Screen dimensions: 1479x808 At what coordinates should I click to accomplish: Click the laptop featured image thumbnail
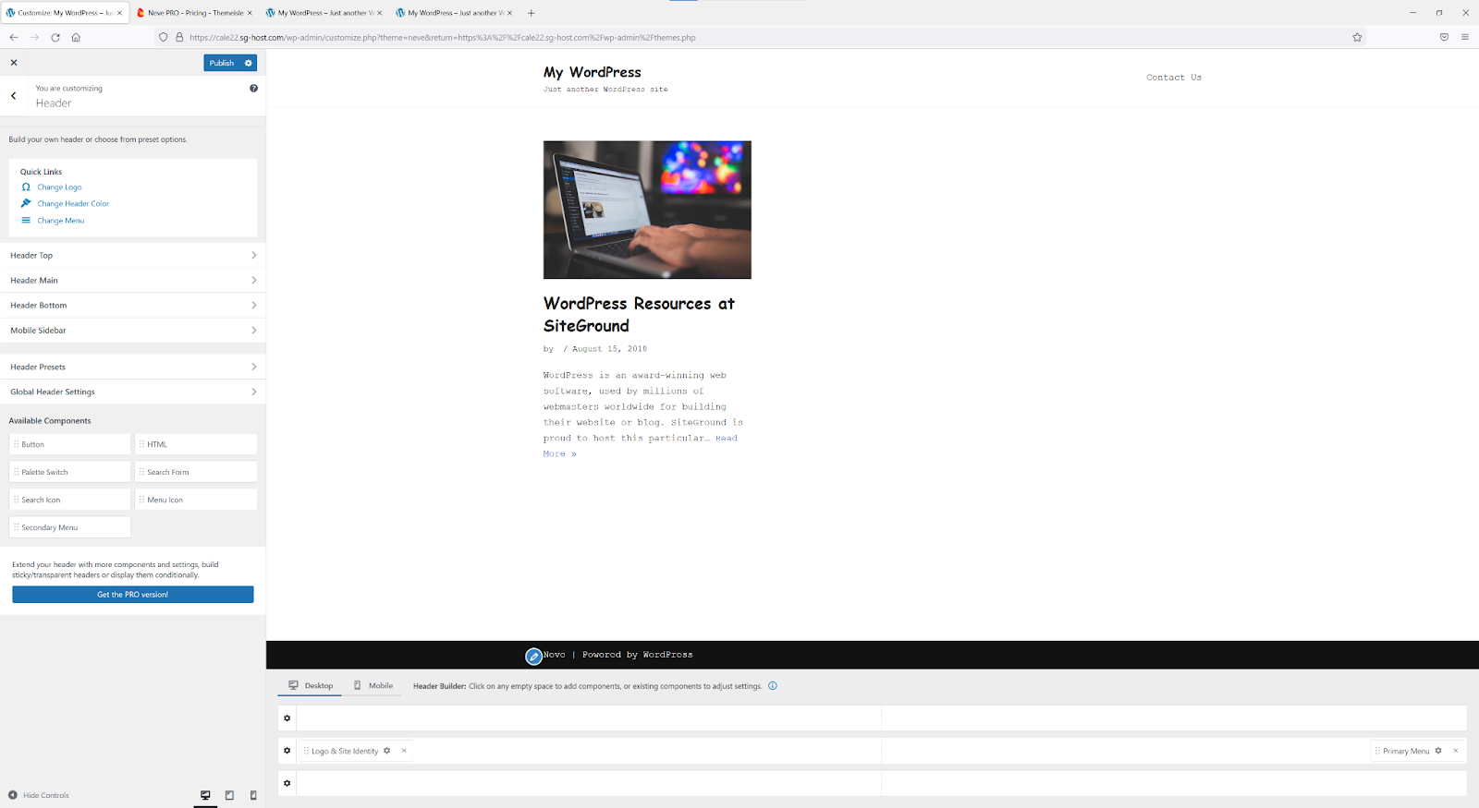pos(647,210)
